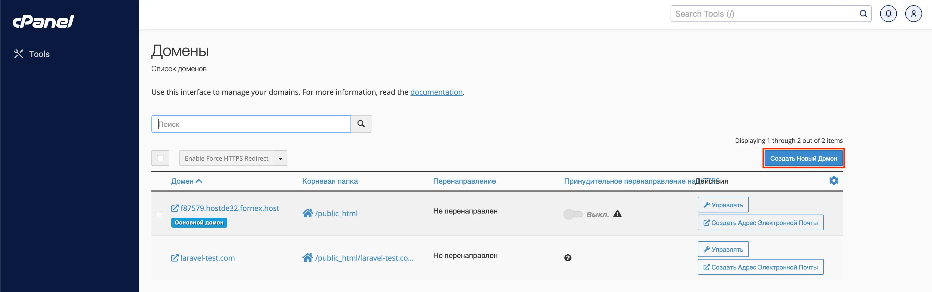Open f87579.hostde32.fornex.host domain link
Screen dimensions: 932x292
pyautogui.click(x=229, y=208)
